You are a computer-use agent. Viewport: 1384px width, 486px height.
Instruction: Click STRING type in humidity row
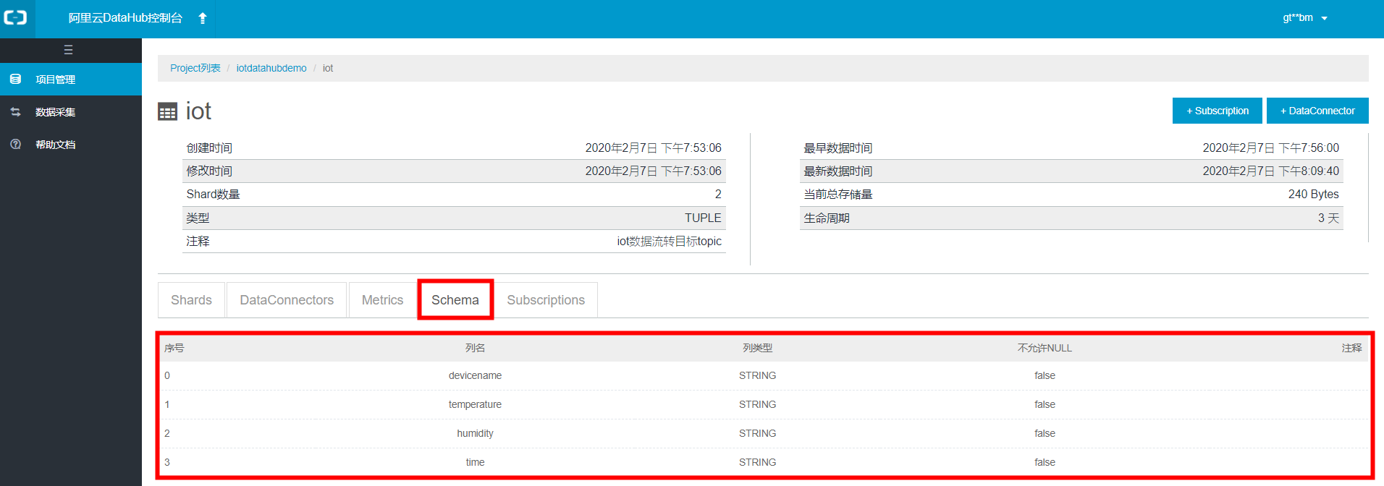coord(757,433)
